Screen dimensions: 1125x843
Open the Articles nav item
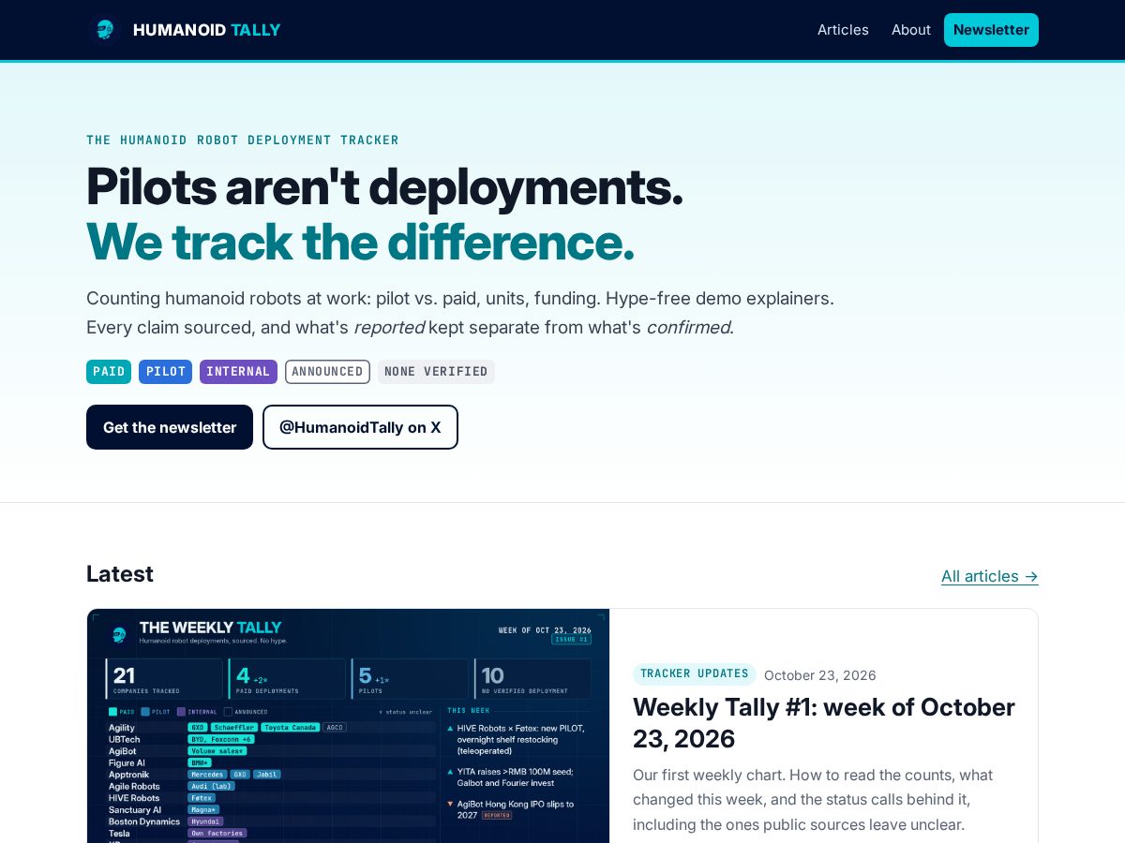coord(843,30)
